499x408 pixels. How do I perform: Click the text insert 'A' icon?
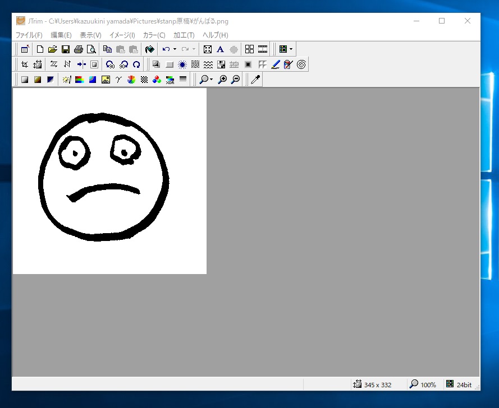[x=221, y=49]
